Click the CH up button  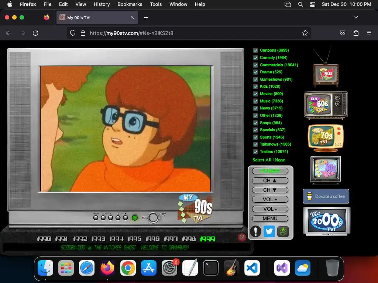270,181
